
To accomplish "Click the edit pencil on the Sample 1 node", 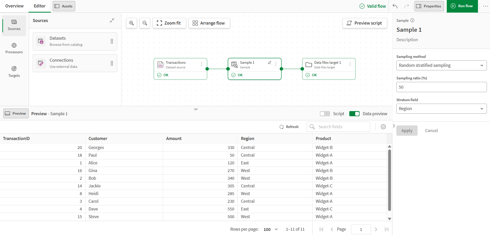I will coord(270,62).
